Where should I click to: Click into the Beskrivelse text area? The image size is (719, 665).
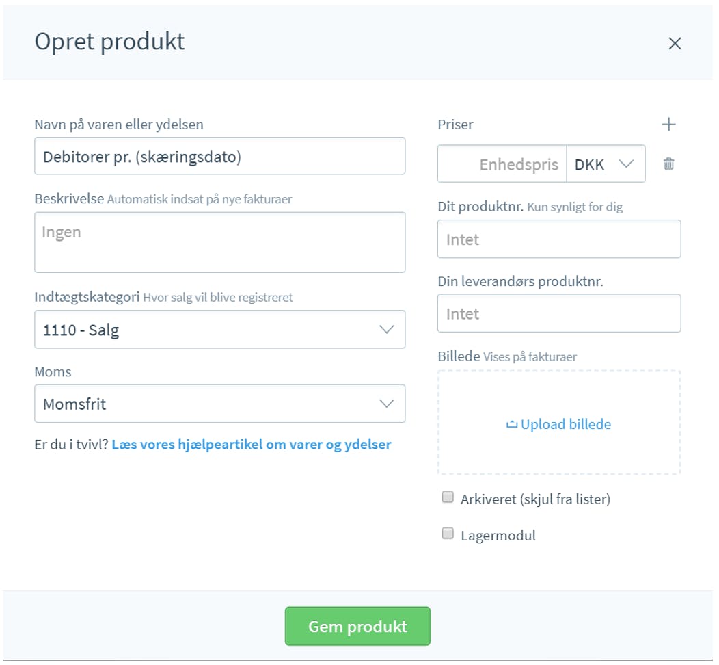[219, 242]
